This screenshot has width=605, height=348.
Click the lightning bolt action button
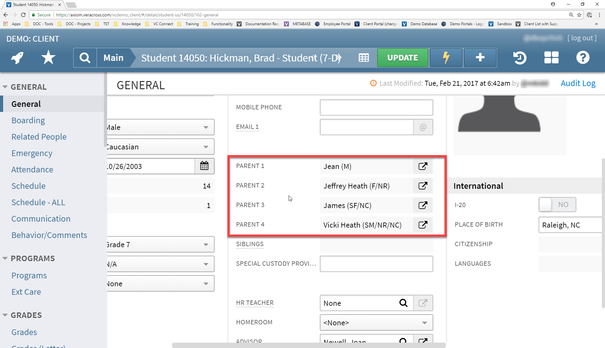pos(446,58)
